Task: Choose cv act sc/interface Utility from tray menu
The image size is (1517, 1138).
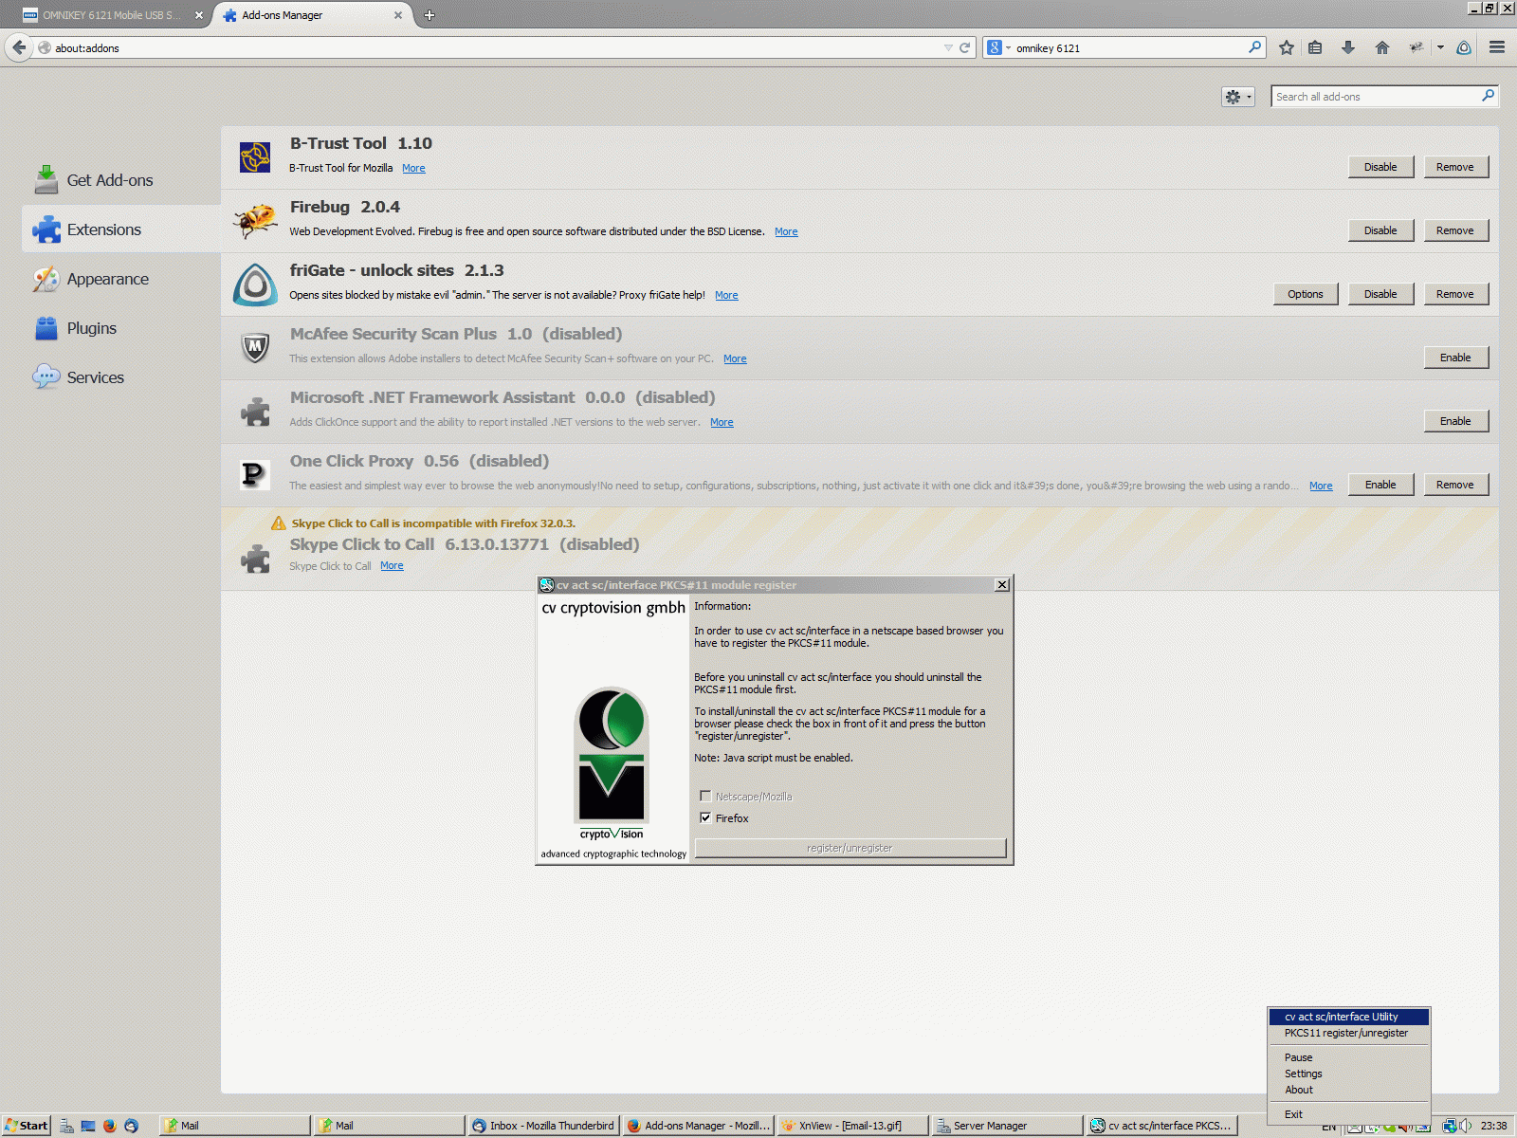Action: [x=1348, y=1017]
